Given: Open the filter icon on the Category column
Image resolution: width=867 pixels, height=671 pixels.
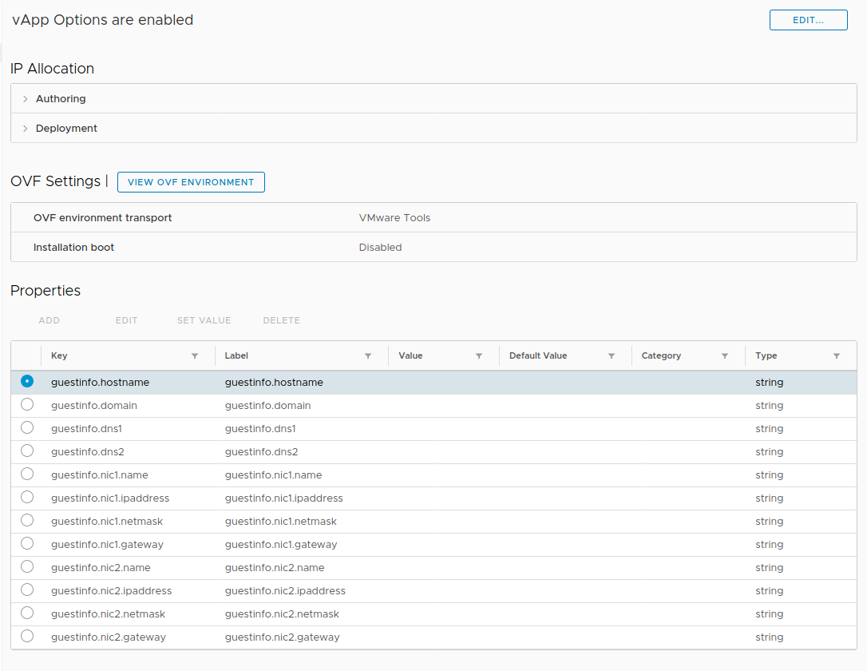Looking at the screenshot, I should point(725,355).
